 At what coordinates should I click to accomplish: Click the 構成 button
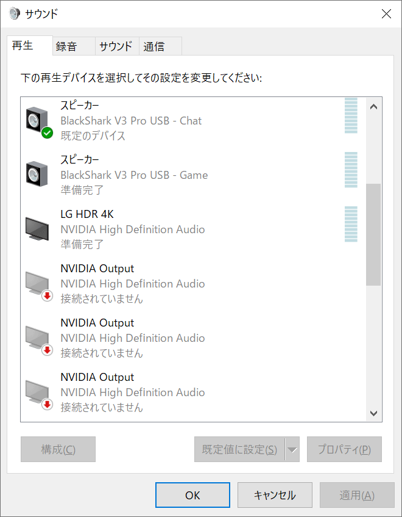[x=58, y=450]
